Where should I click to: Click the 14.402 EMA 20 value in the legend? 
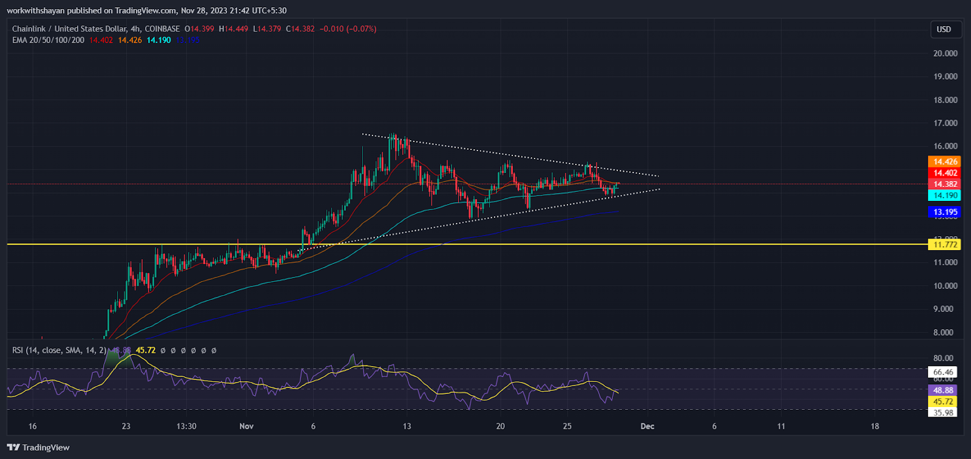pos(101,40)
